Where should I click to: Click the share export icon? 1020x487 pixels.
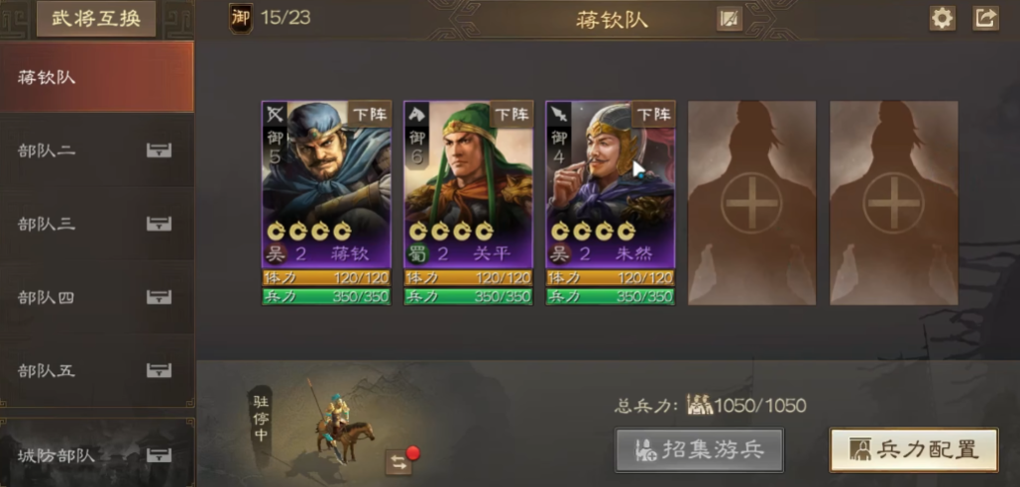(x=985, y=18)
